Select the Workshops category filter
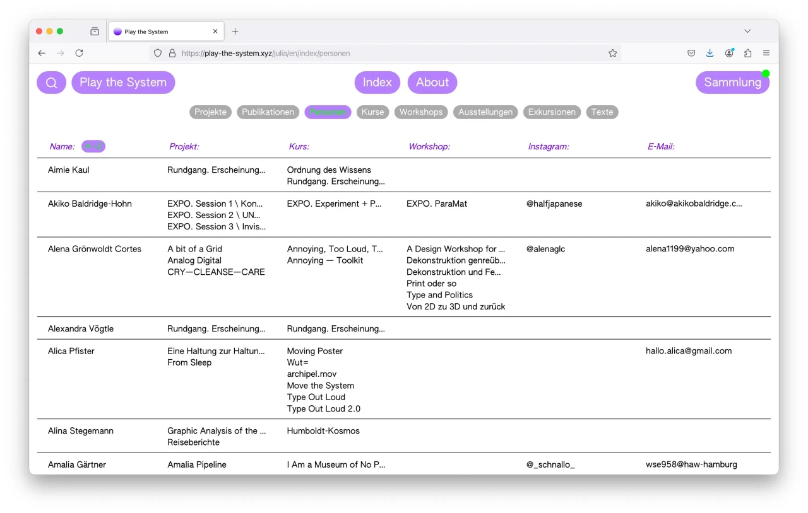This screenshot has height=513, width=808. pos(421,112)
